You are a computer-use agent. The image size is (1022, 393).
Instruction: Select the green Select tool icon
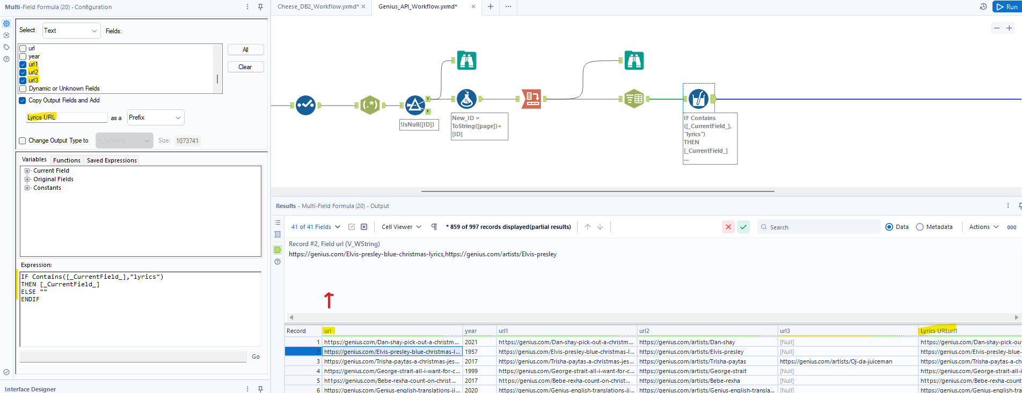click(634, 99)
